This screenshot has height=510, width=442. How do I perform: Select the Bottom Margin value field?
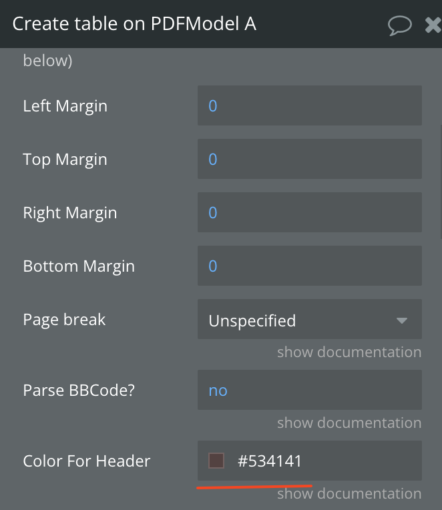pos(310,266)
